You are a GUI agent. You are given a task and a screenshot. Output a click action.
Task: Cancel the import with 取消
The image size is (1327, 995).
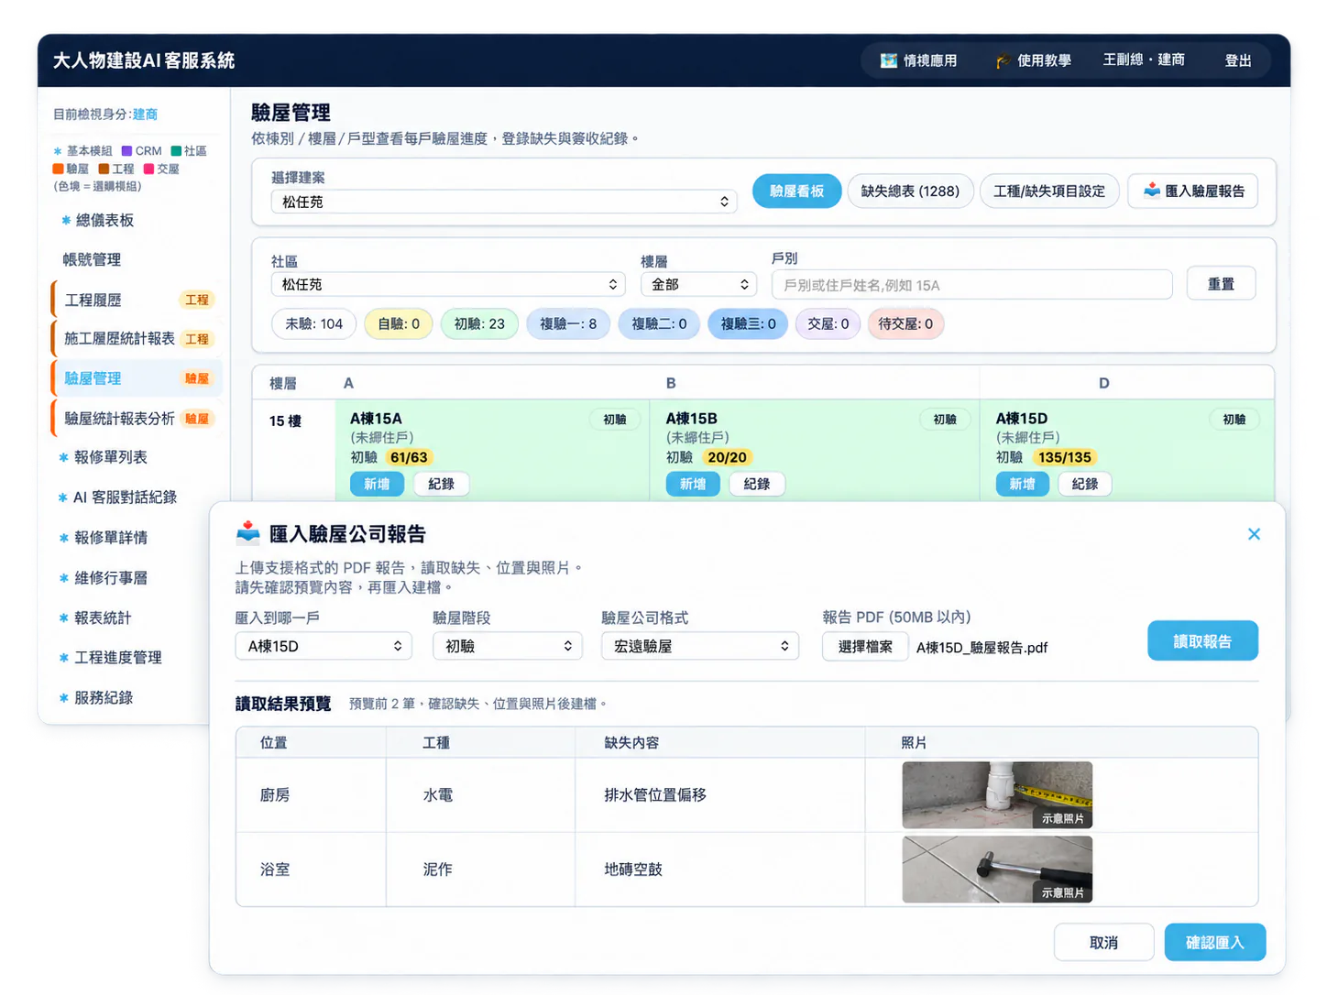1103,942
